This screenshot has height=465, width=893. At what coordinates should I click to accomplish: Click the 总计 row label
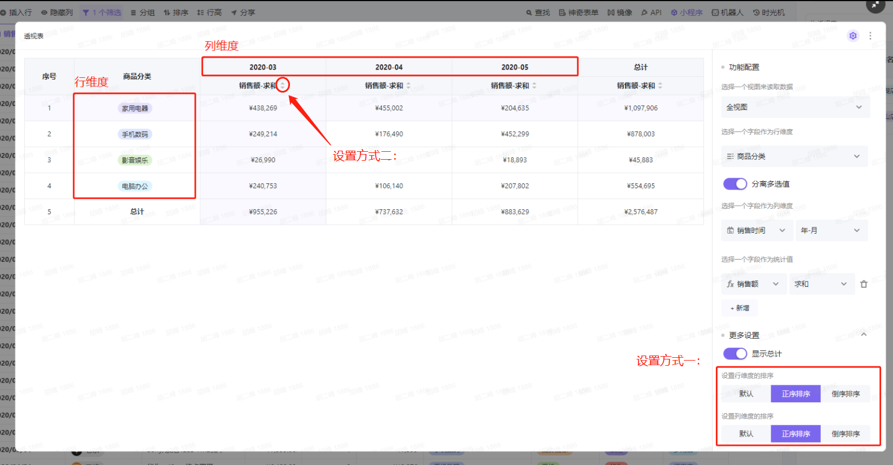coord(137,212)
